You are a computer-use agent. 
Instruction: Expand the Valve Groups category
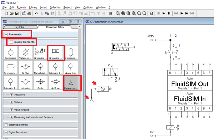point(11,110)
